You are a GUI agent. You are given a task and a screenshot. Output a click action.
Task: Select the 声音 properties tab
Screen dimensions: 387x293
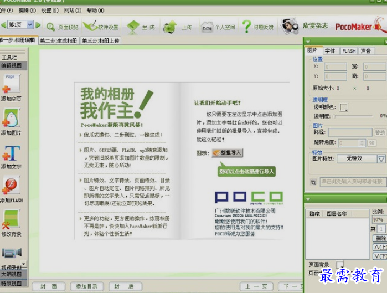click(367, 51)
